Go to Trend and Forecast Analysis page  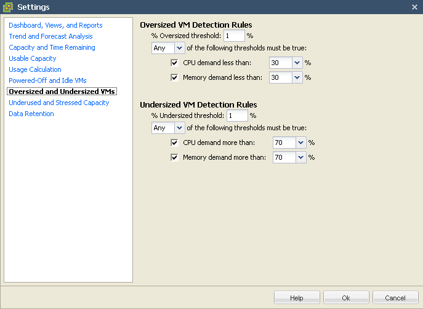tap(50, 36)
